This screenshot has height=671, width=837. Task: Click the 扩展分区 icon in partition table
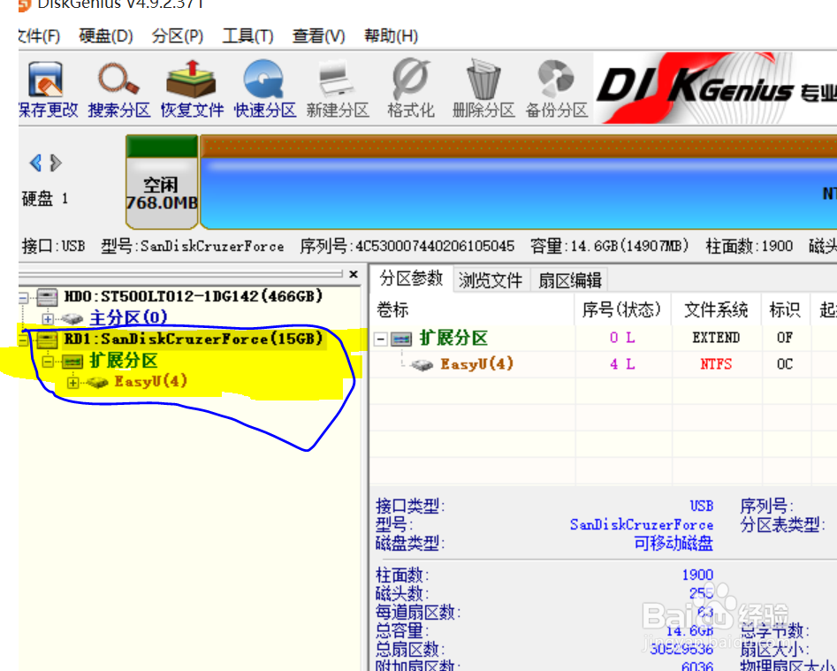(x=401, y=339)
